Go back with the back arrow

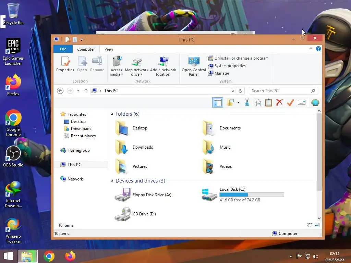click(x=60, y=90)
